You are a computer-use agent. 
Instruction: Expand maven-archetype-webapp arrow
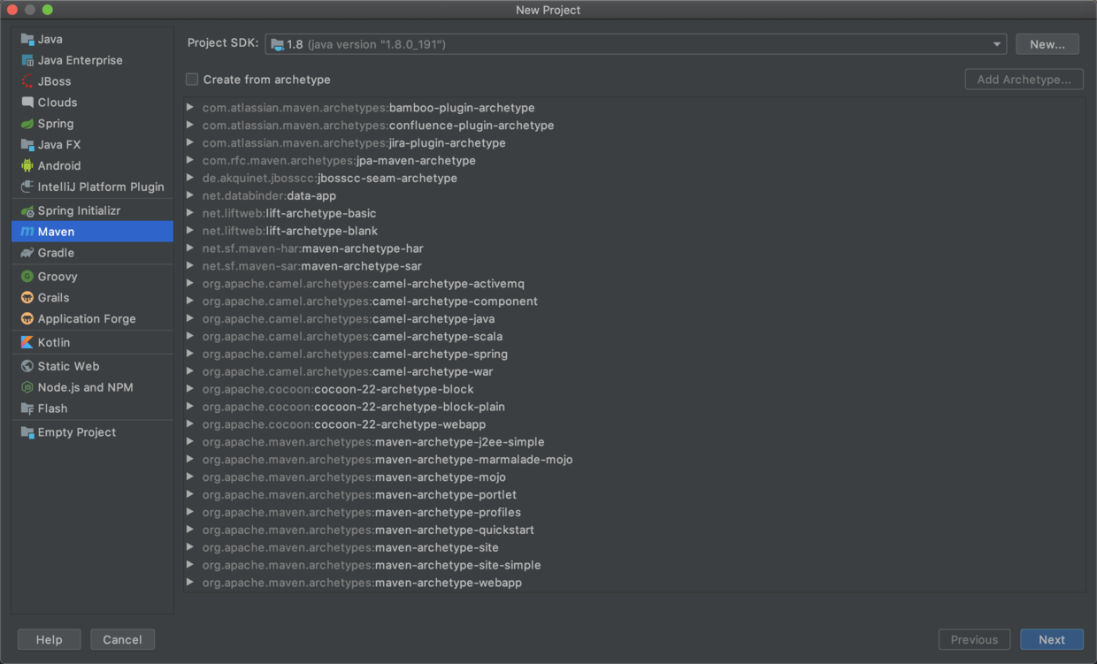[190, 583]
